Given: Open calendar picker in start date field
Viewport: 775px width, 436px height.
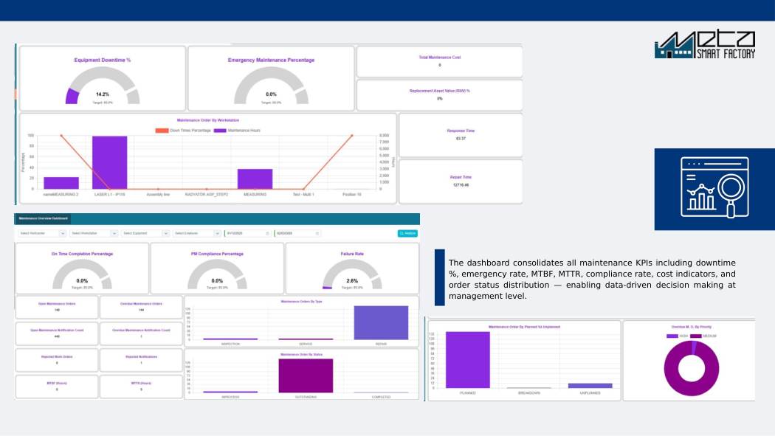Looking at the screenshot, I should pyautogui.click(x=267, y=233).
